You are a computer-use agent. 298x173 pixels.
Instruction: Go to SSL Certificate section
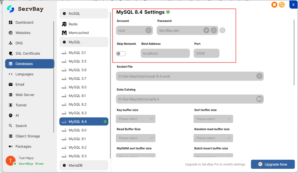pos(28,53)
